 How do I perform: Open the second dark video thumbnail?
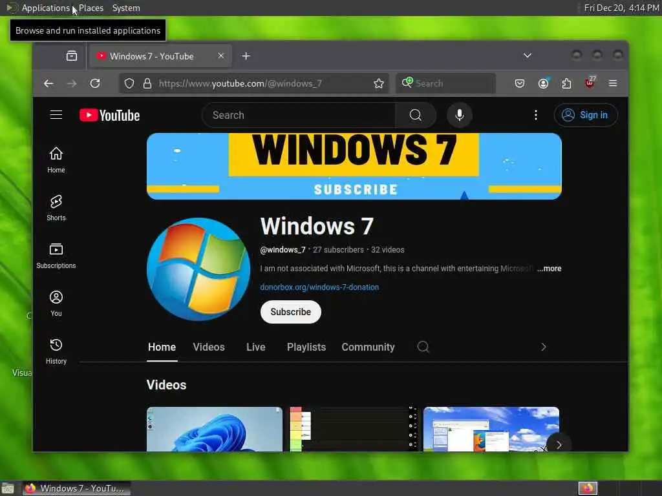[353, 429]
